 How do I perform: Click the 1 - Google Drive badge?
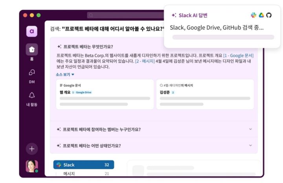82,92
